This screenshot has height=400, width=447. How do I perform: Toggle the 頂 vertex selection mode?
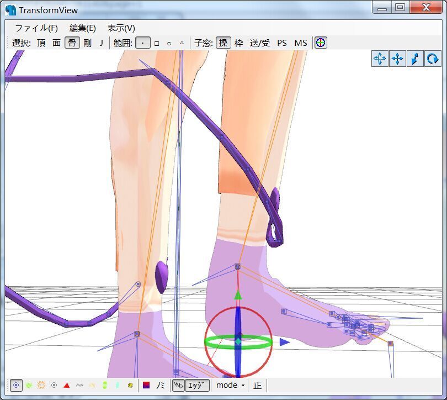point(41,43)
